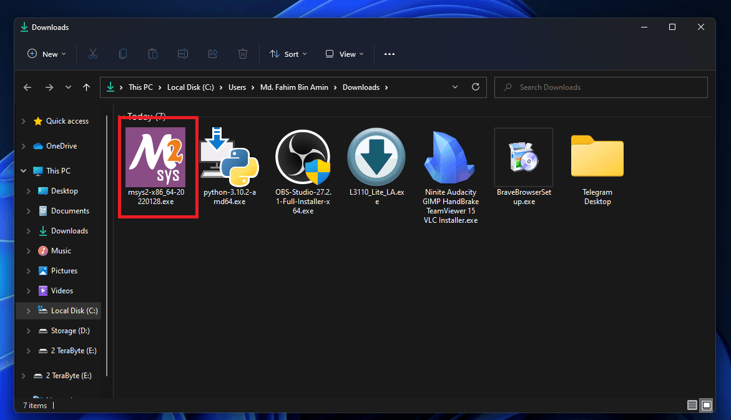Viewport: 731px width, 420px height.
Task: Click the 7 items status text
Action: [35, 406]
